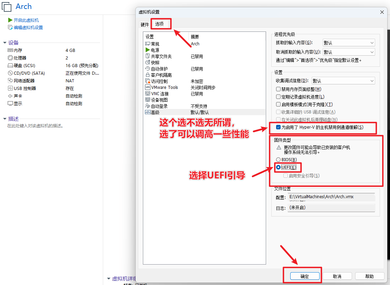Open the 收集调试信息 dropdown
Image resolution: width=390 pixels, height=285 pixels.
click(x=343, y=81)
